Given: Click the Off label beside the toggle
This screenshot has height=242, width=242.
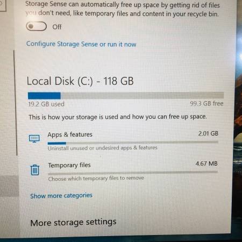Looking at the screenshot, I should click(x=57, y=27).
